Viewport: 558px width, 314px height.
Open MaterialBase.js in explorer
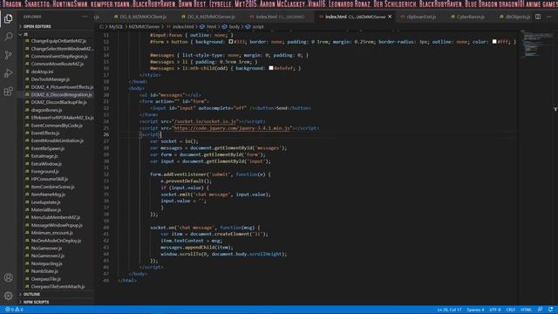pyautogui.click(x=46, y=209)
